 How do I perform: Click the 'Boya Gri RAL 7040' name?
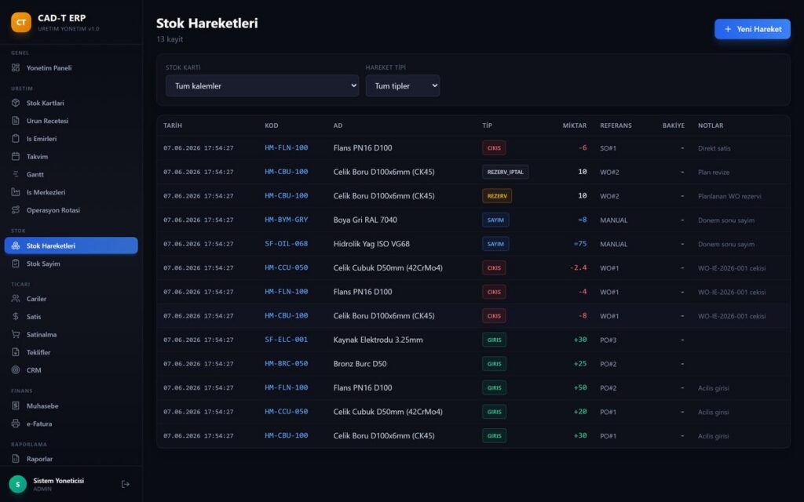pos(365,220)
